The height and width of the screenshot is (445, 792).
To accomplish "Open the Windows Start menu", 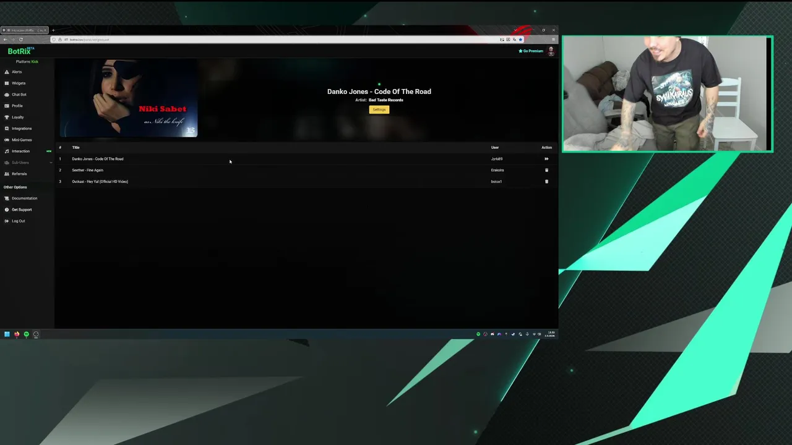I will click(7, 334).
